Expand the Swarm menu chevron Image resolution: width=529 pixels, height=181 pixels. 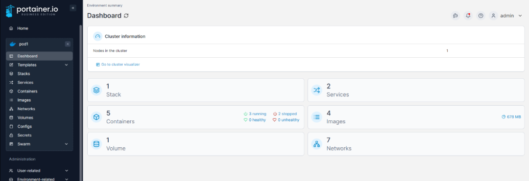tap(67, 144)
